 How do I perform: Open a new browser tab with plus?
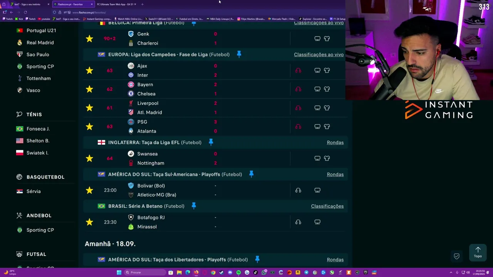pyautogui.click(x=142, y=4)
